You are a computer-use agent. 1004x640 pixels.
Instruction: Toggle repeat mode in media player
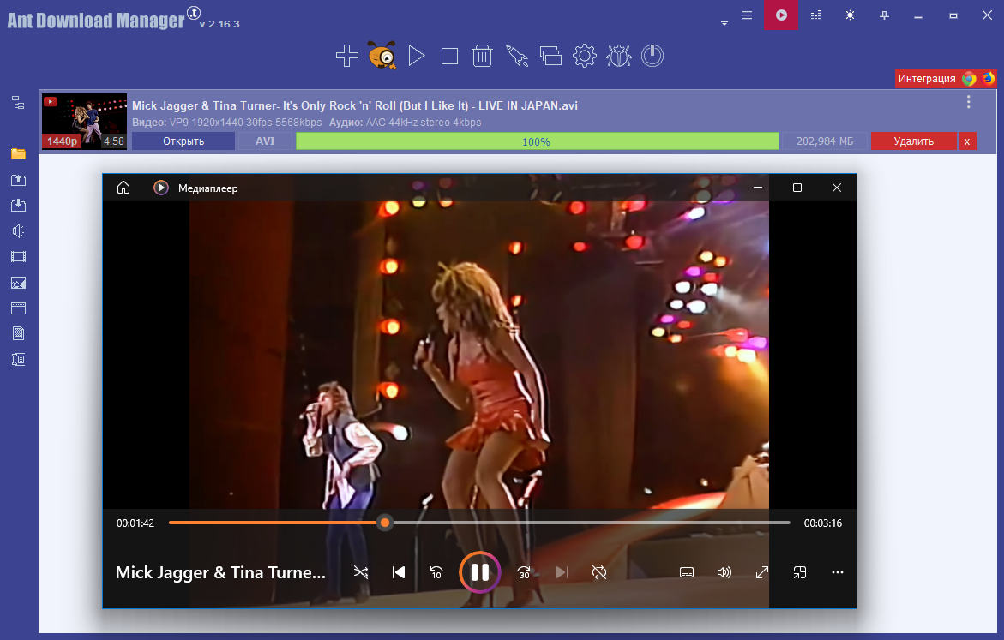tap(599, 572)
